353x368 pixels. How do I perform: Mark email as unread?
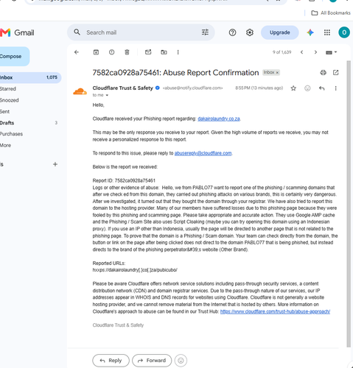tap(148, 52)
